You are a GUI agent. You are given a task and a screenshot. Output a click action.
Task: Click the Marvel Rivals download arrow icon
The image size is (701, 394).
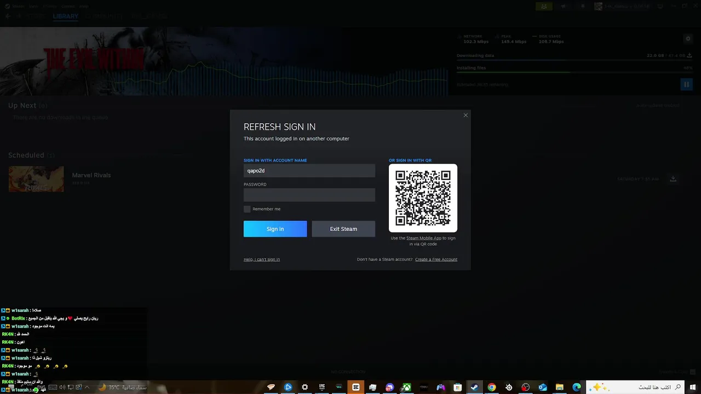673,179
